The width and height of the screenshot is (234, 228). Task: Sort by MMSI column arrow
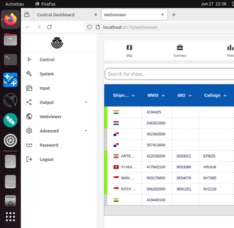[163, 95]
